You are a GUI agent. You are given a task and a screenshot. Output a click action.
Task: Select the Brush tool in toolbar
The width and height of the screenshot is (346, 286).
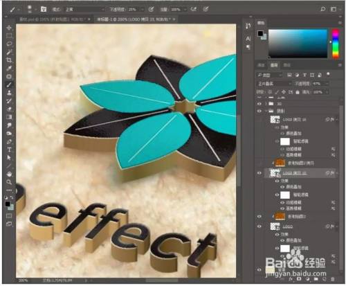9,84
